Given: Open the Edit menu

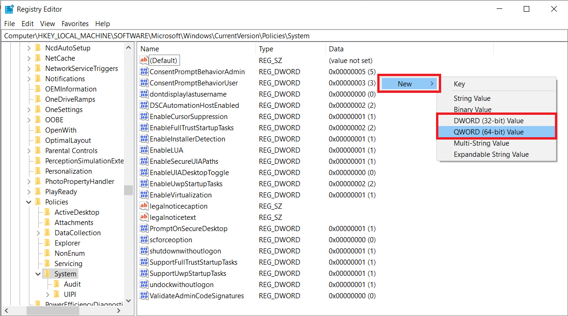Looking at the screenshot, I should click(x=28, y=24).
